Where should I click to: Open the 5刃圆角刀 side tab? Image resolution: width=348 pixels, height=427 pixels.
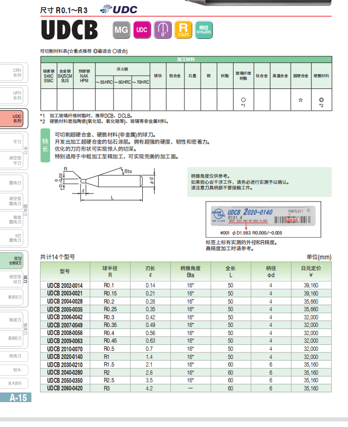pos(12,238)
